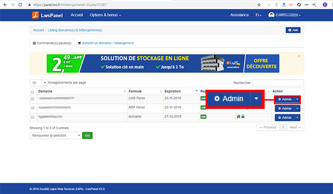Click the orange LwsPanel logo

35,15
